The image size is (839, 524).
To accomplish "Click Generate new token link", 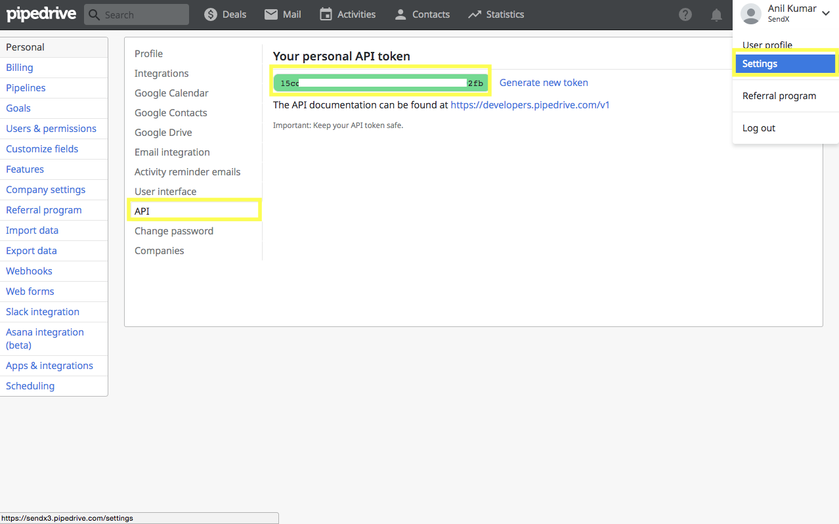I will pyautogui.click(x=544, y=83).
